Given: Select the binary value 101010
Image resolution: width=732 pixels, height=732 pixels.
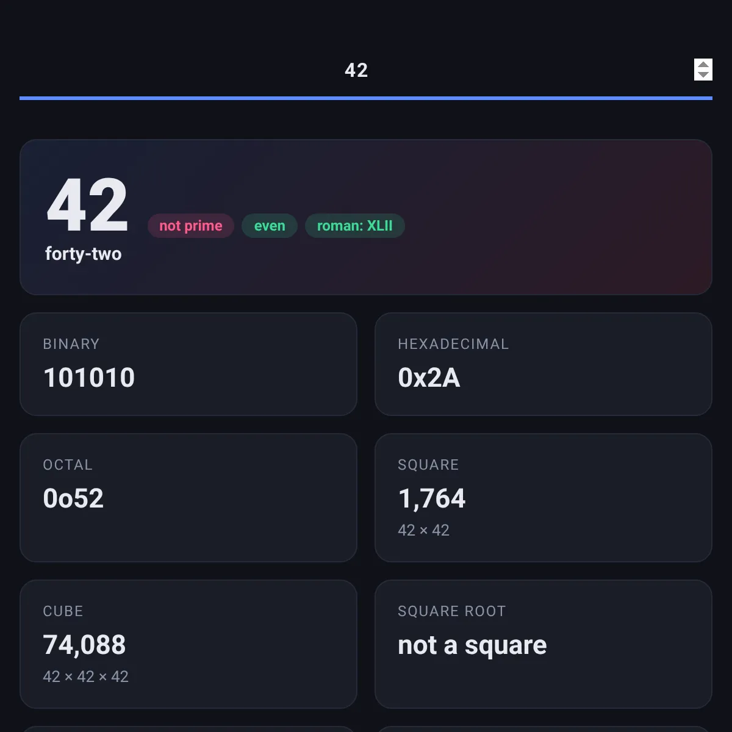Looking at the screenshot, I should point(89,378).
